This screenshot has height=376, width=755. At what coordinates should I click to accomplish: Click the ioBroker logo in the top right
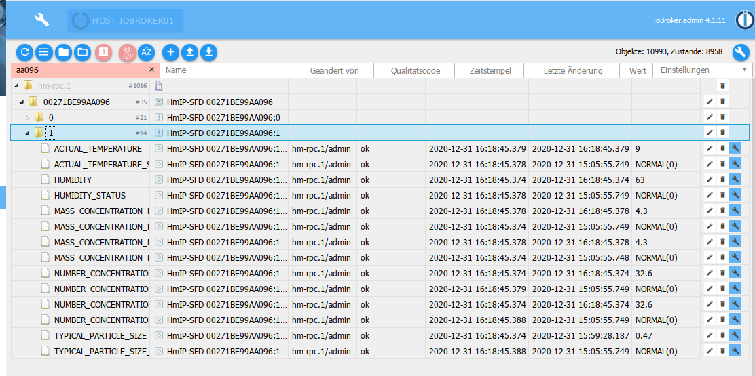(x=744, y=20)
